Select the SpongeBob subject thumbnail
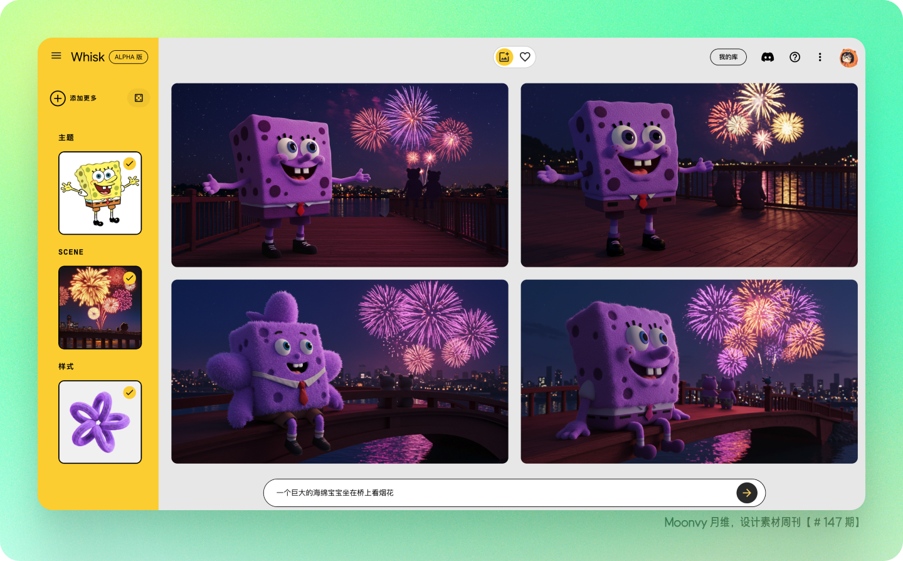Viewport: 903px width, 561px height. point(100,193)
